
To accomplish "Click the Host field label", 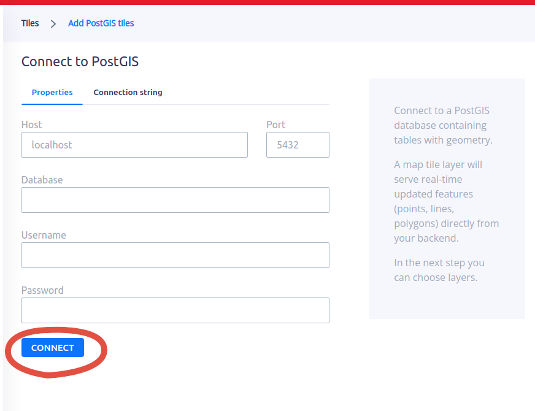I will [32, 125].
